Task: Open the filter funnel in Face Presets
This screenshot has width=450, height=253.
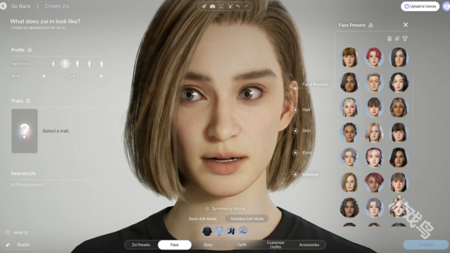Action: (405, 38)
